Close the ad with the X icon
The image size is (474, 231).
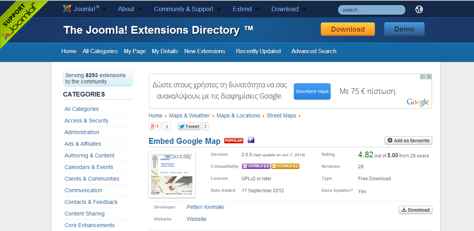pos(429,77)
